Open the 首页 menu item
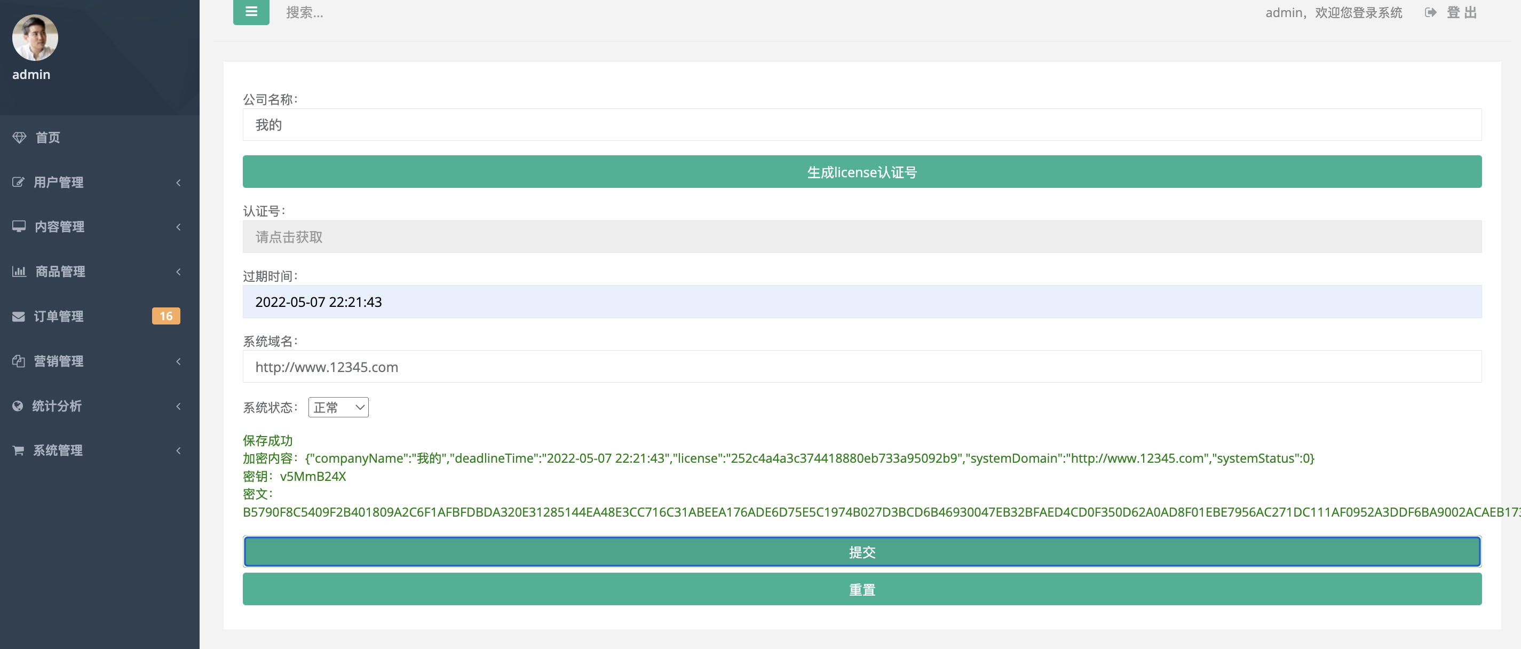The width and height of the screenshot is (1521, 649). click(48, 138)
